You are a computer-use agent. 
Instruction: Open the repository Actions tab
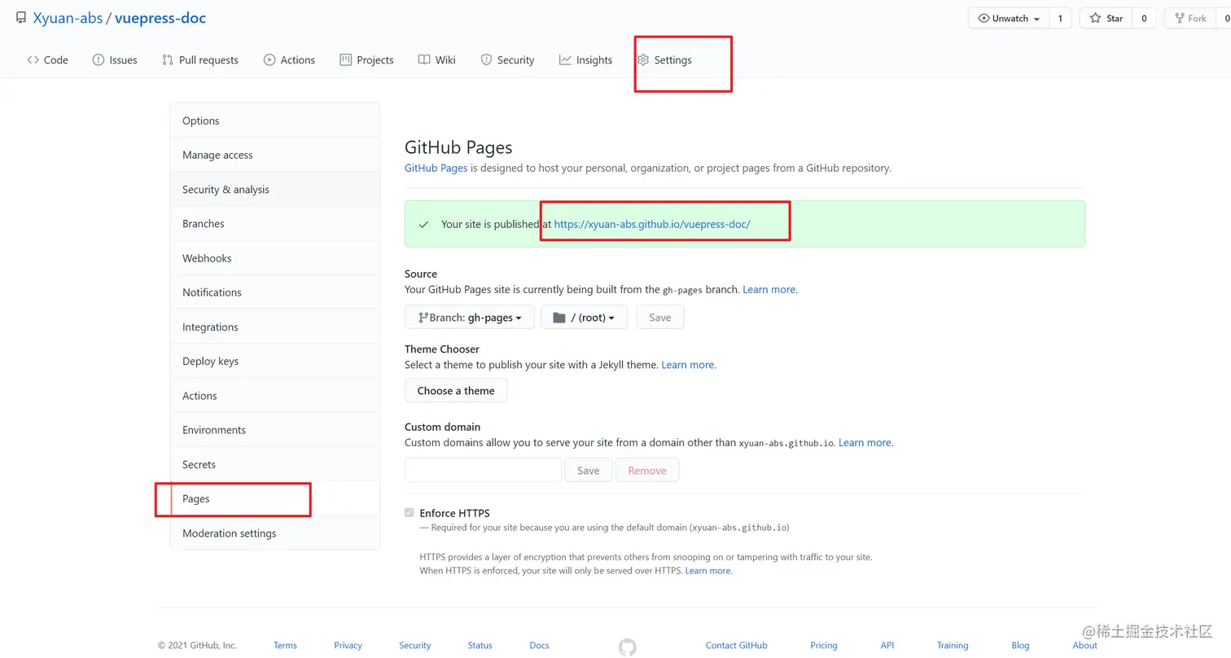(289, 59)
